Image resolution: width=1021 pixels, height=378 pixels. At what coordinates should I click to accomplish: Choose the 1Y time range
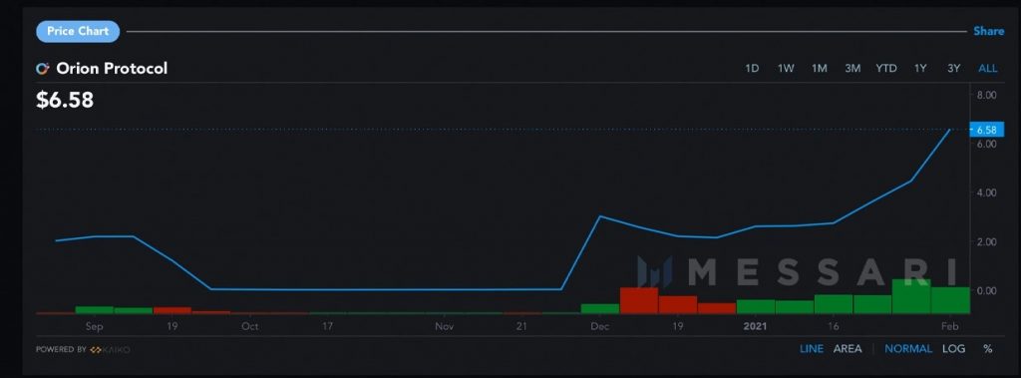[x=920, y=69]
